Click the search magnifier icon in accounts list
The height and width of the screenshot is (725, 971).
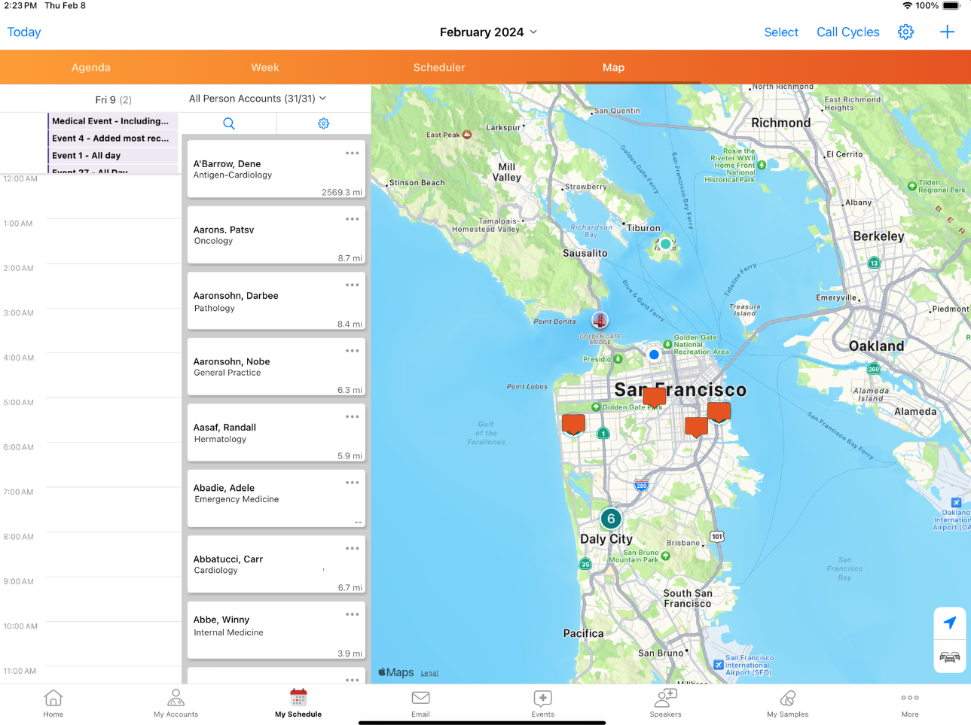[229, 123]
